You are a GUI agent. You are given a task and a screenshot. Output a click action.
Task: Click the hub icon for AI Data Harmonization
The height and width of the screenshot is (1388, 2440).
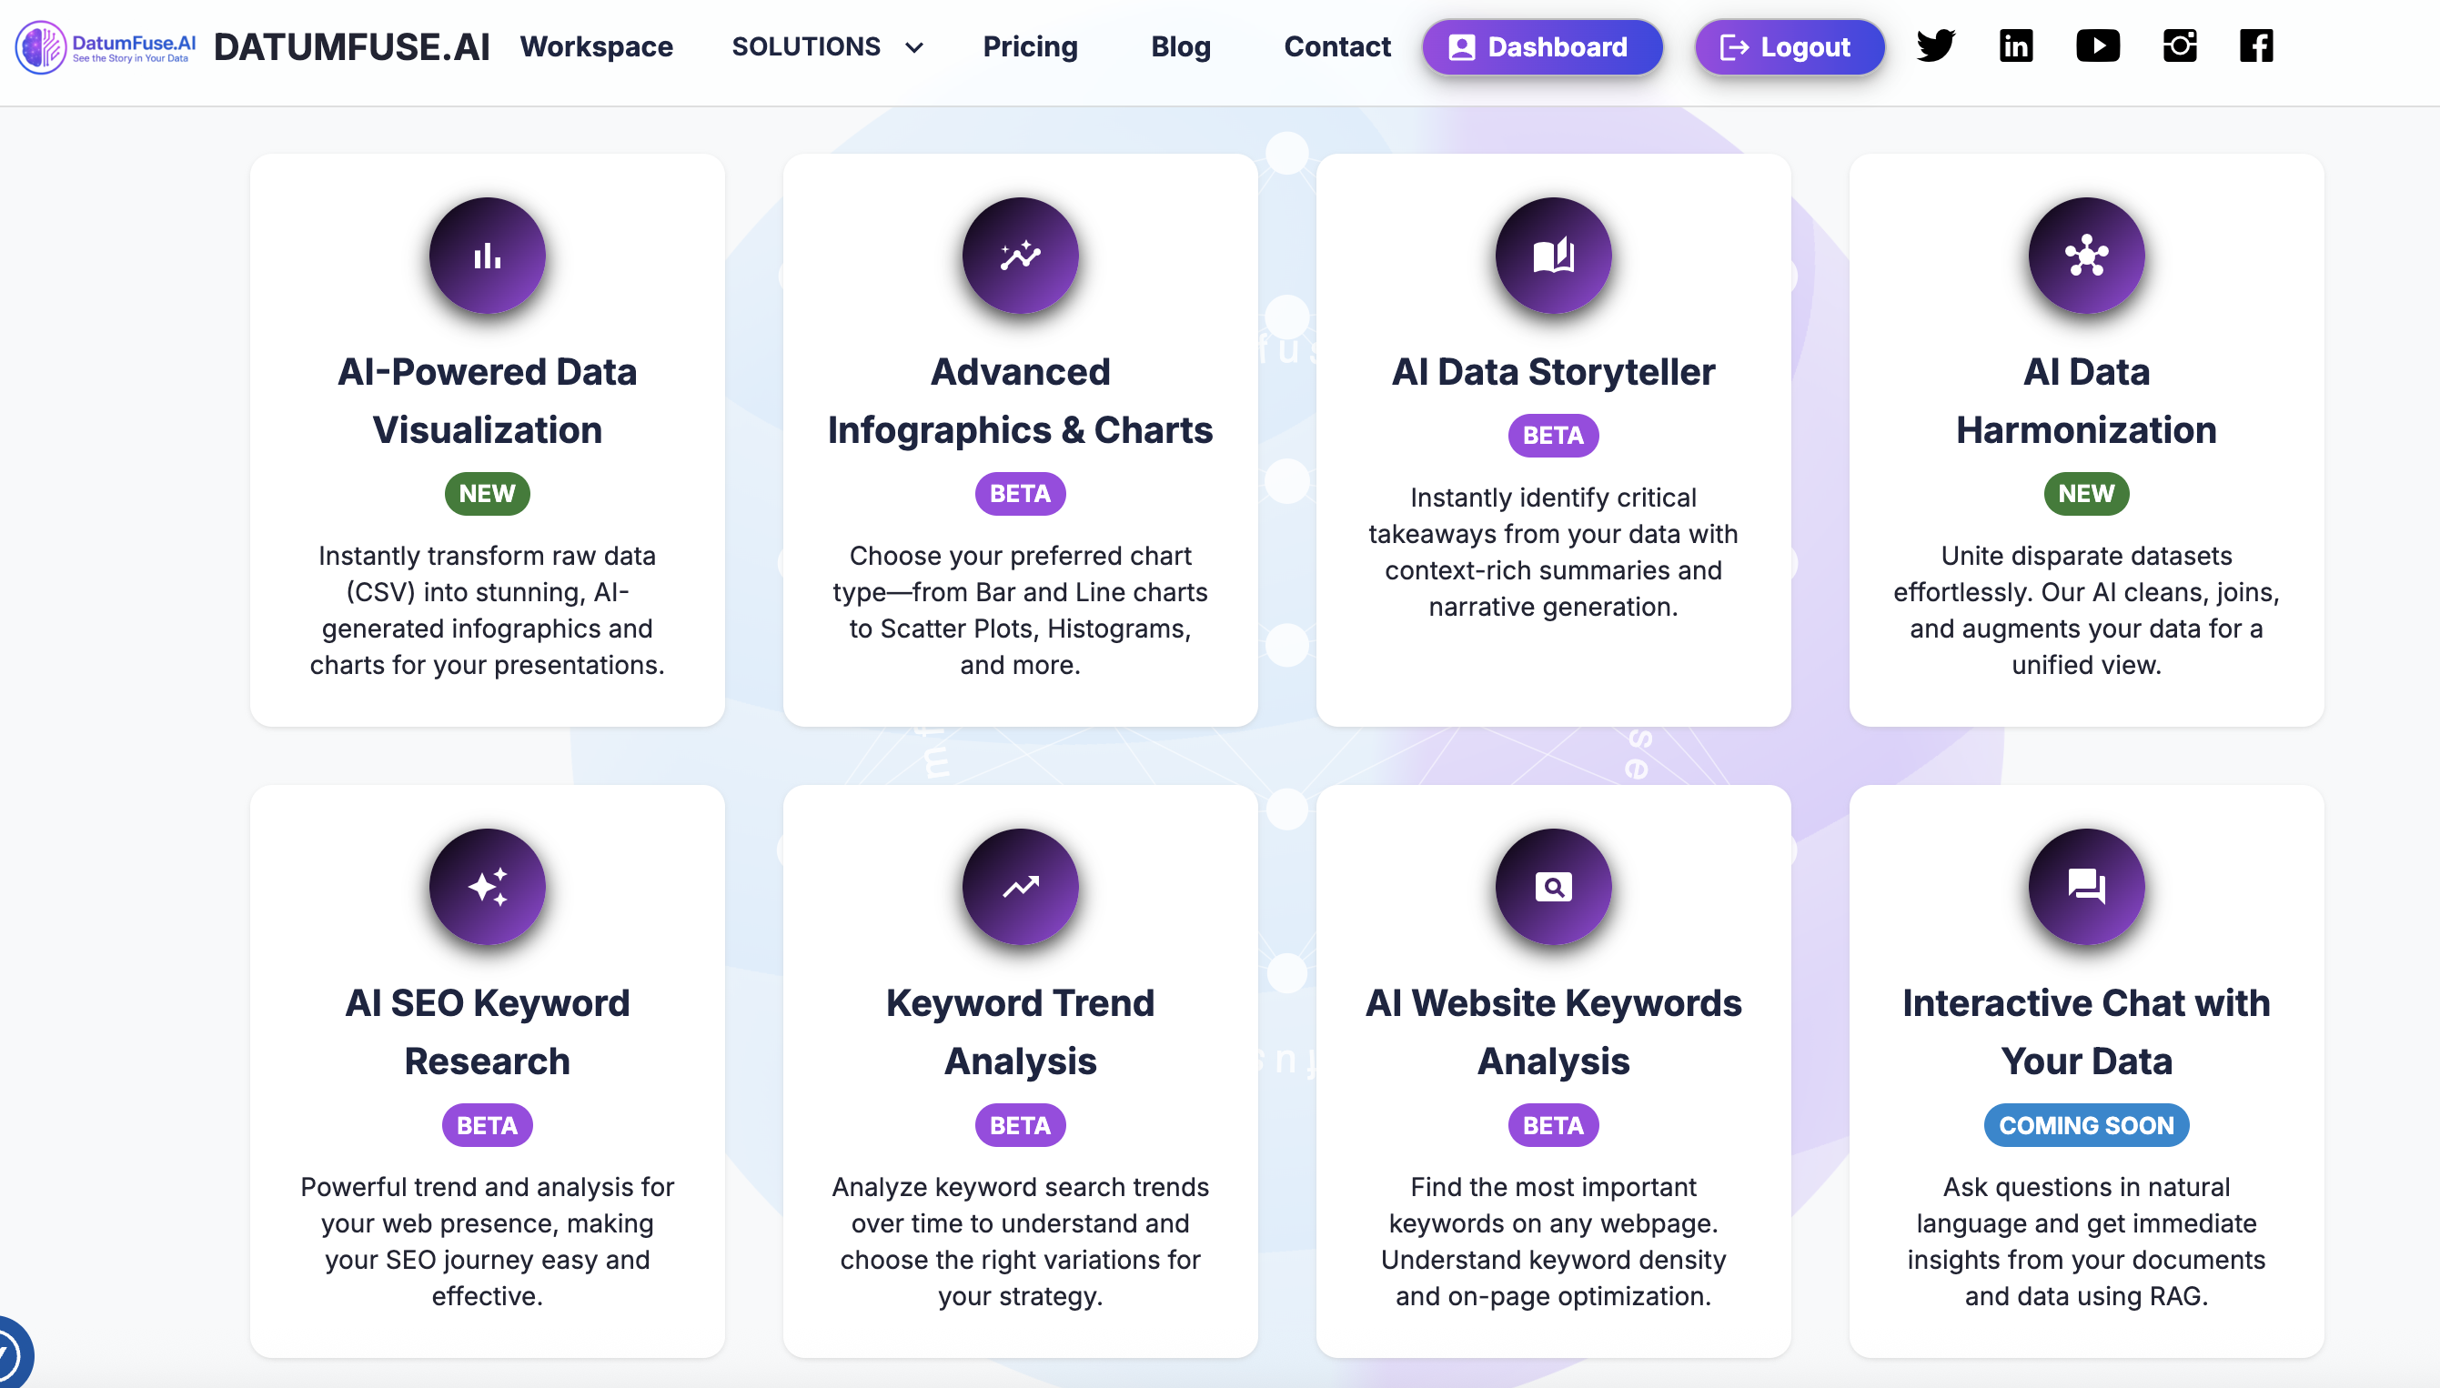(x=2086, y=256)
